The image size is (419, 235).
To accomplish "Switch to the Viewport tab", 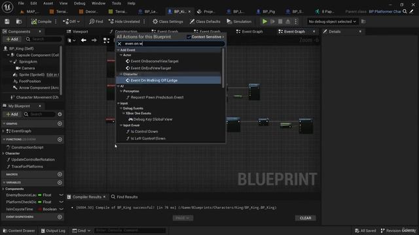I will (77, 31).
